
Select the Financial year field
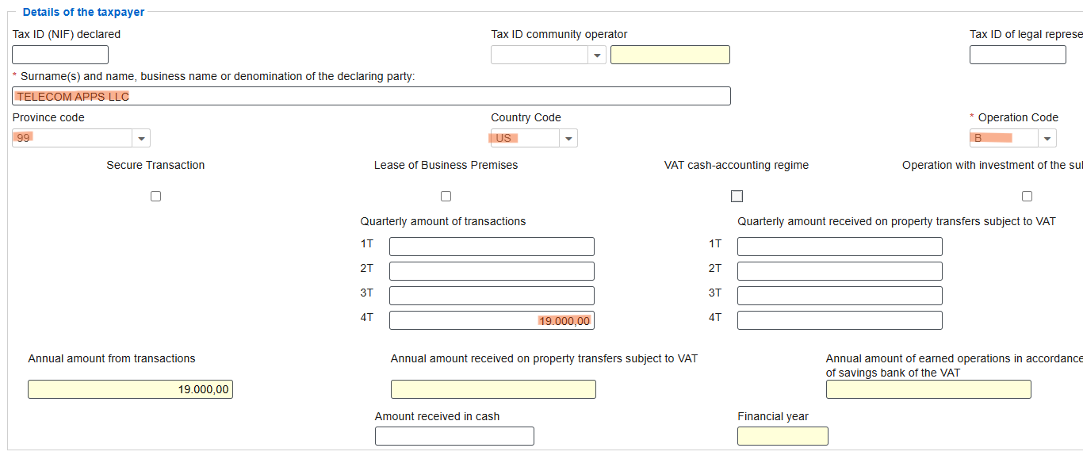783,436
